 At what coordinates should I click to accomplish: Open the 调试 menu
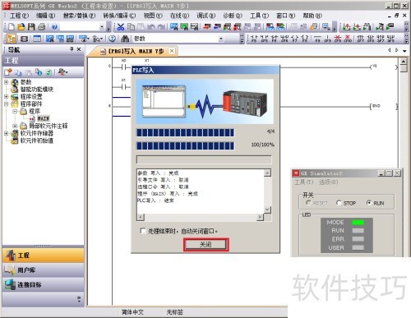click(205, 16)
